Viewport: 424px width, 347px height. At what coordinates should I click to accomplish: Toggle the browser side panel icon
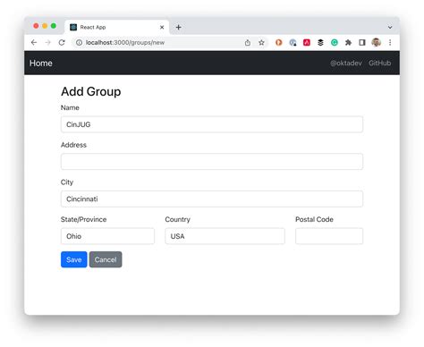coord(362,43)
